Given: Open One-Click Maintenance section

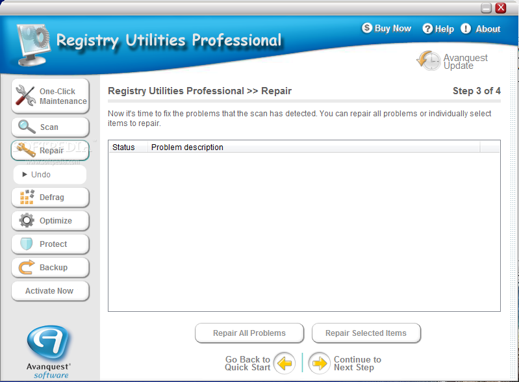Looking at the screenshot, I should (50, 96).
